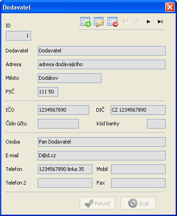177x216 pixels.
Task: Click the ID label
Action: [8, 26]
